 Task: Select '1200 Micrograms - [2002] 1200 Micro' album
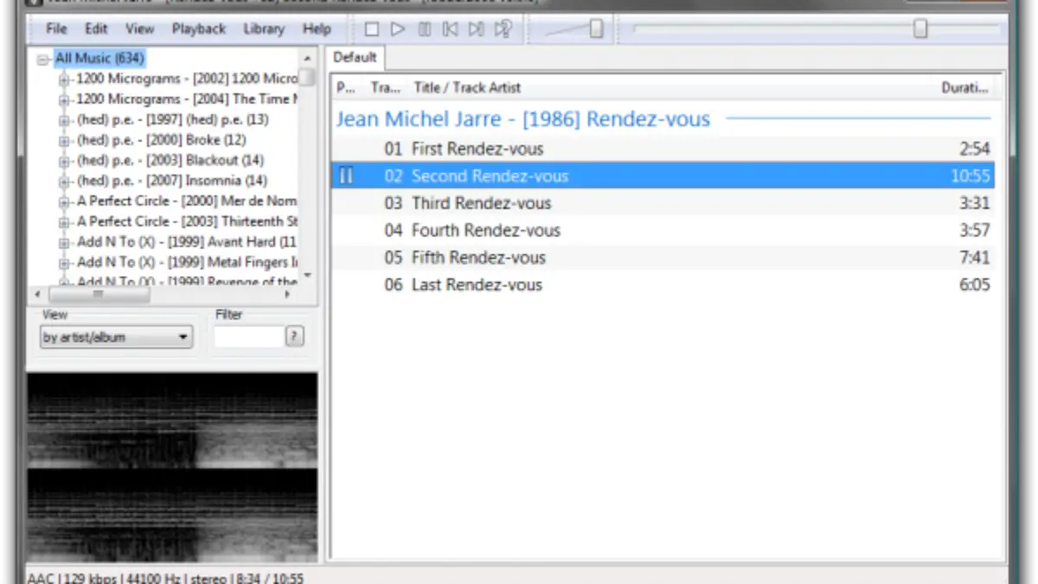pos(187,79)
